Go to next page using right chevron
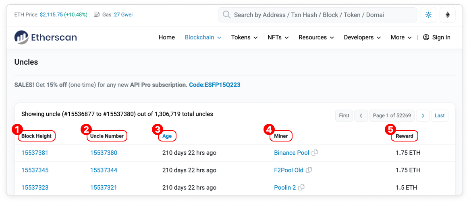This screenshot has width=469, height=203. 423,115
